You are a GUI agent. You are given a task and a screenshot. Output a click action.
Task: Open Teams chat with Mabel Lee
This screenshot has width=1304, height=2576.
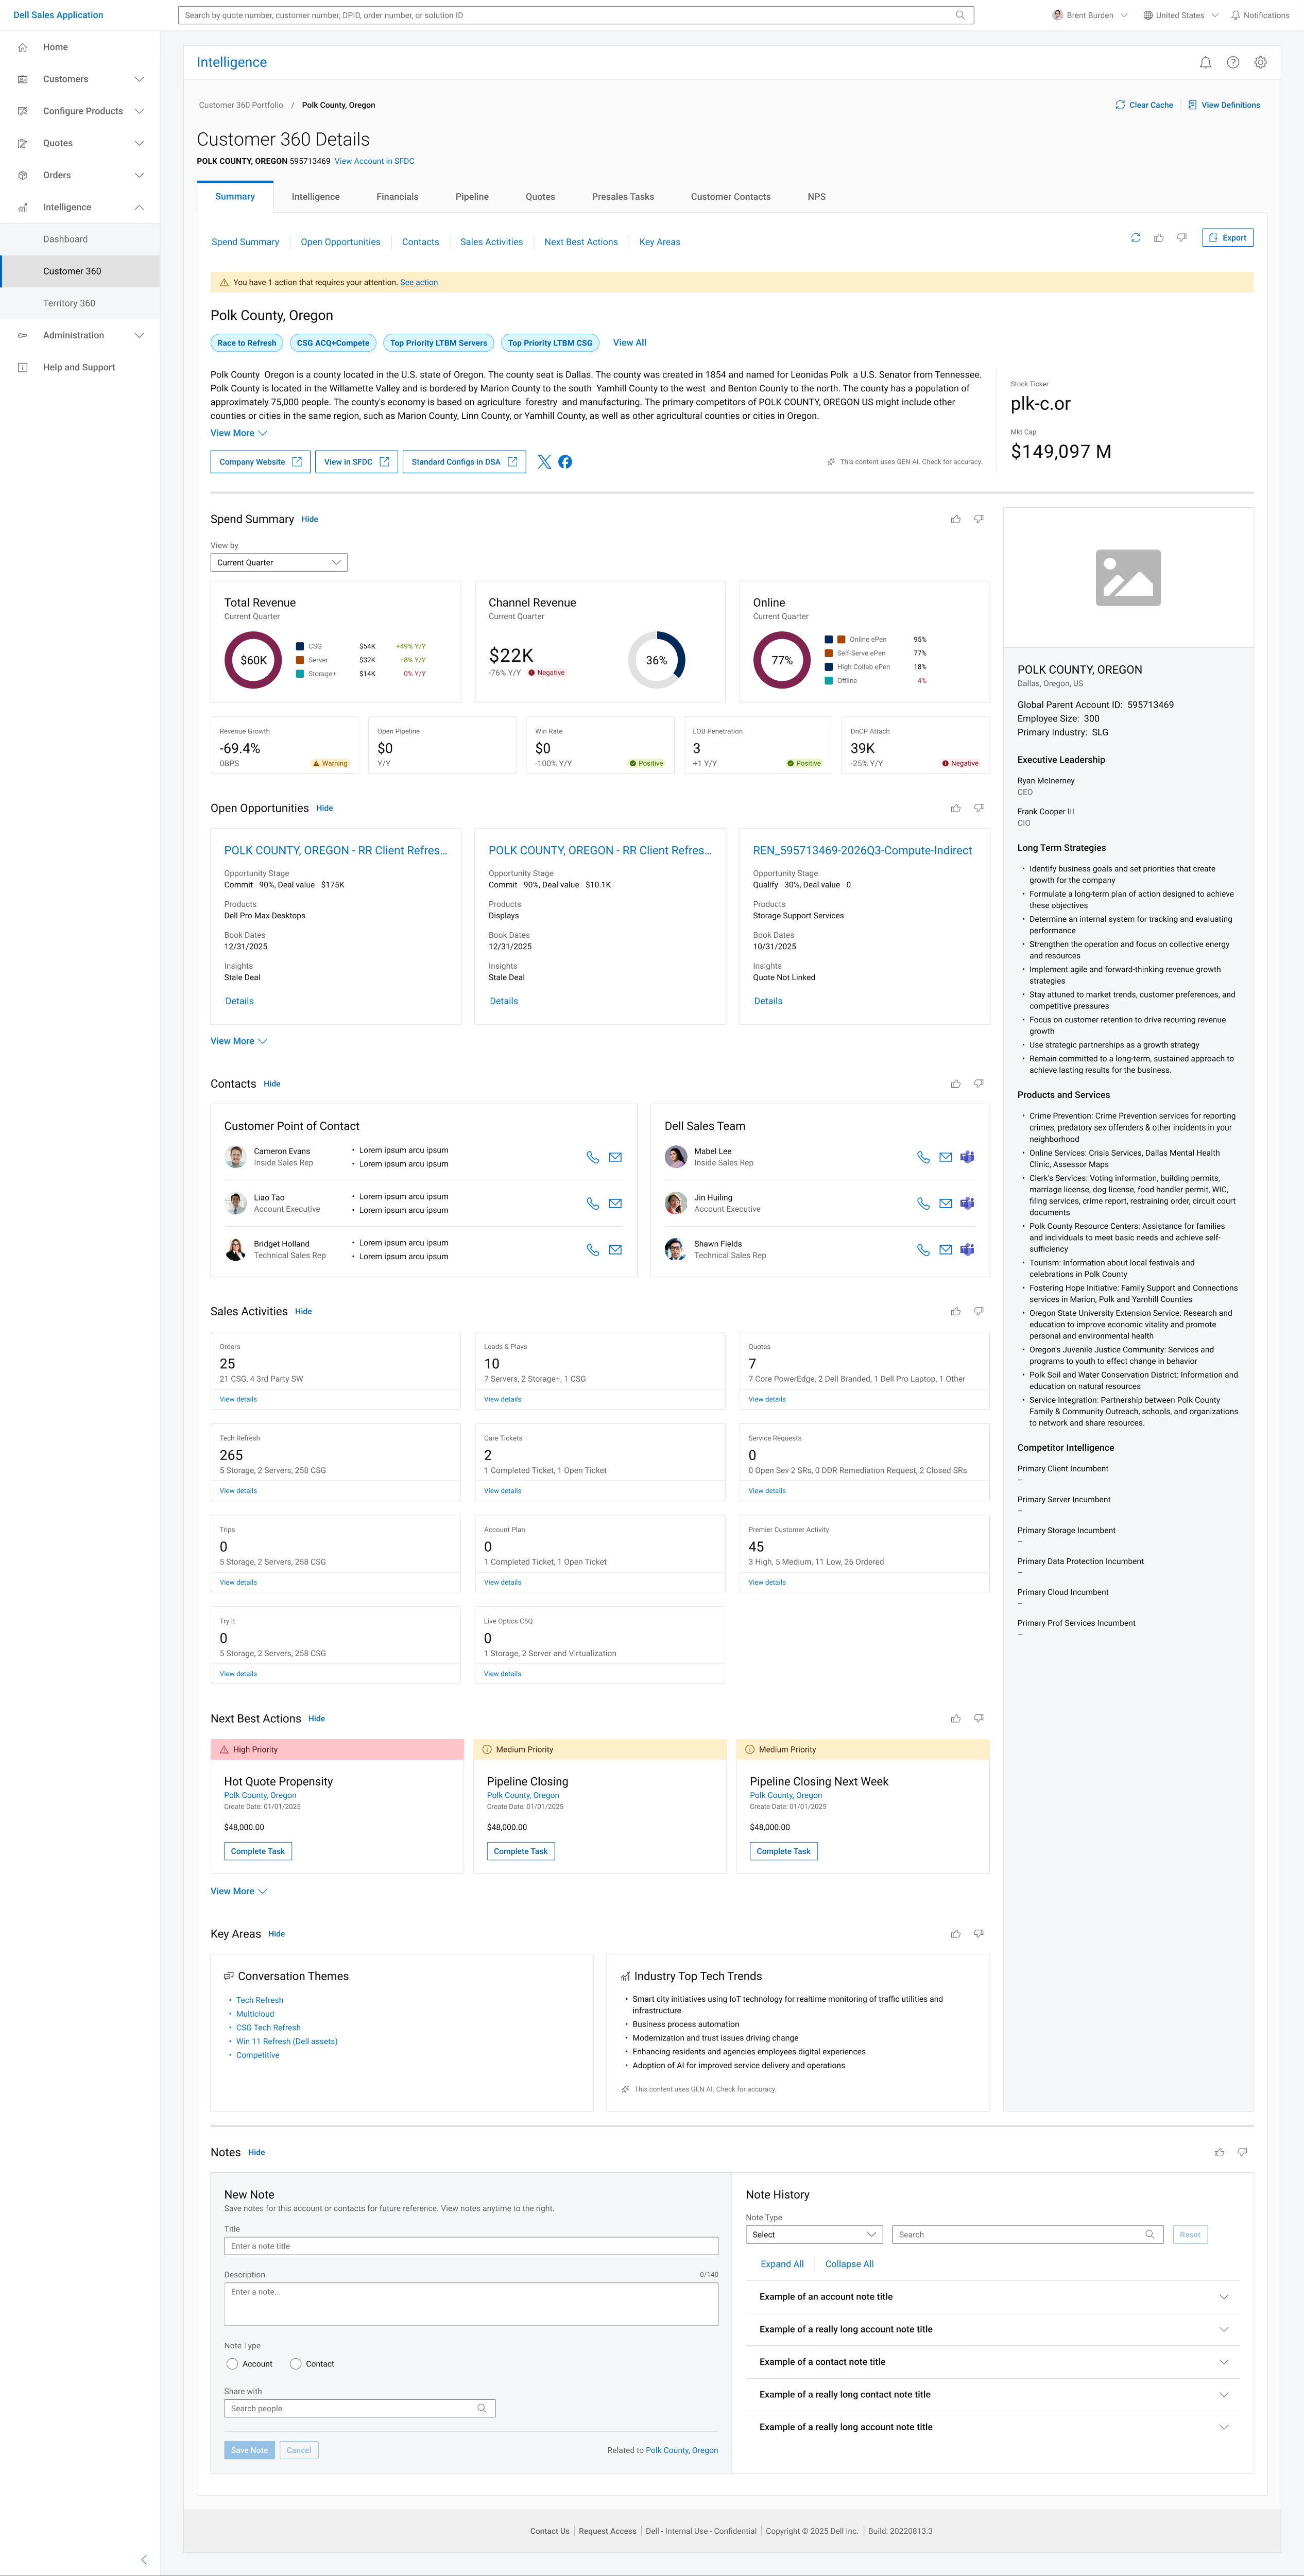click(967, 1157)
